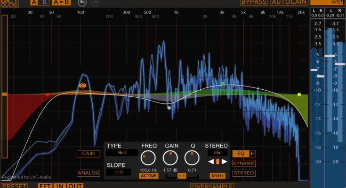Click the undo arrow icon
Viewport: 346px width, 188px height.
pos(82,2)
